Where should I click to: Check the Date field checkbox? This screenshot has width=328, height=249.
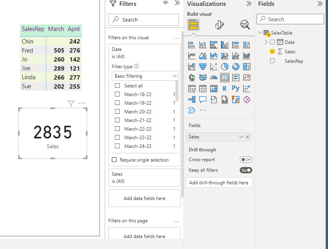pyautogui.click(x=272, y=42)
